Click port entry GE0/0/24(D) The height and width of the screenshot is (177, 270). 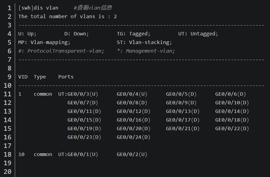click(x=133, y=137)
